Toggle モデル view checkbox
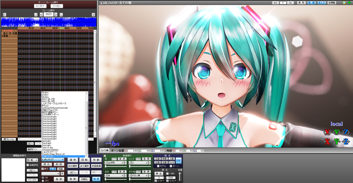The image size is (353, 183). click(x=158, y=166)
